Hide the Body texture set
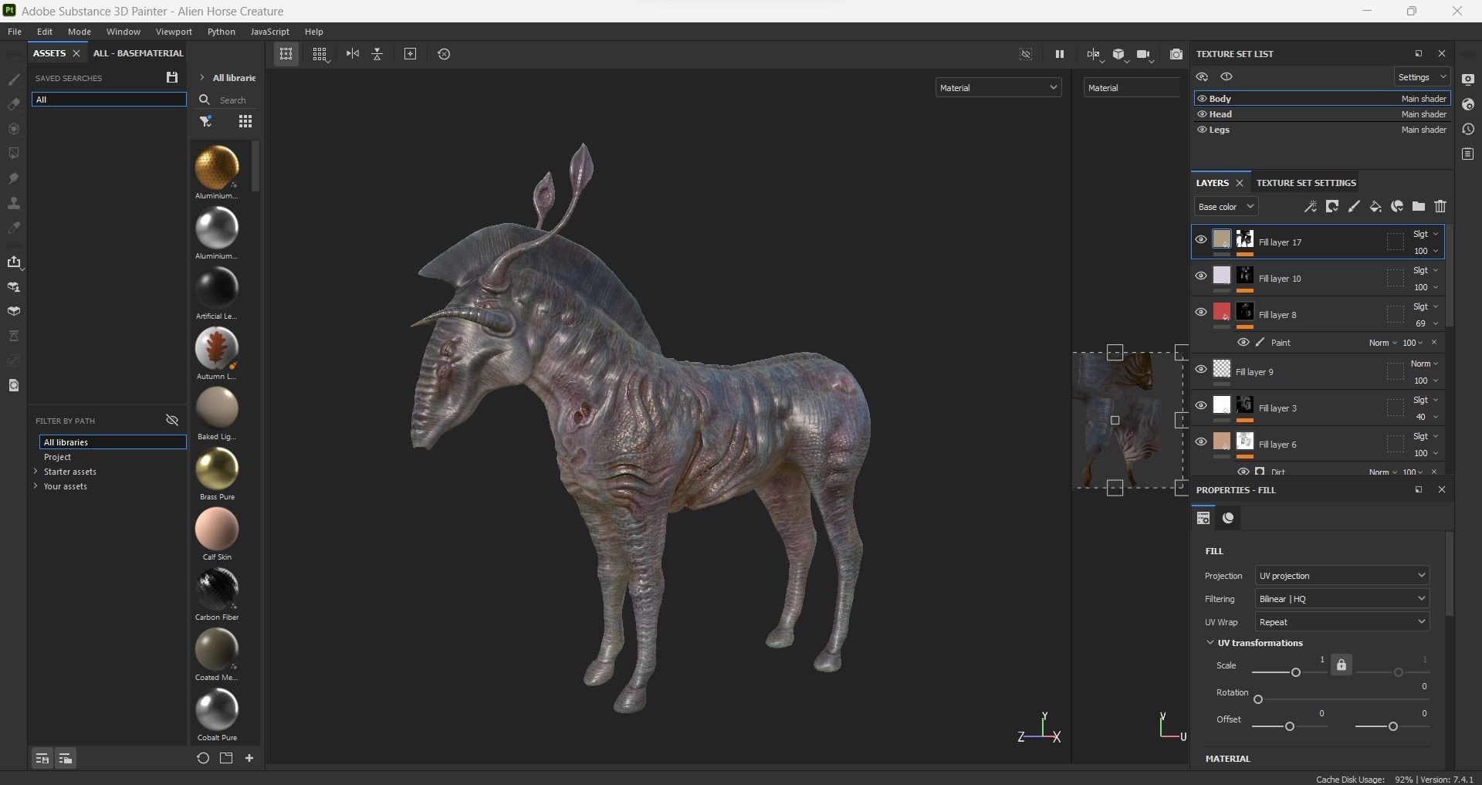This screenshot has width=1482, height=785. (x=1202, y=99)
